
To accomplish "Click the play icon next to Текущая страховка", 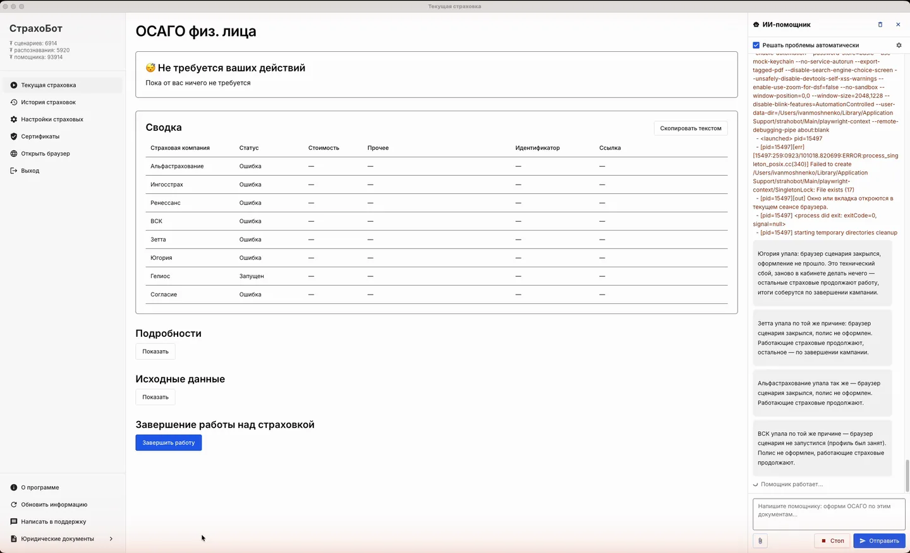I will coord(14,85).
